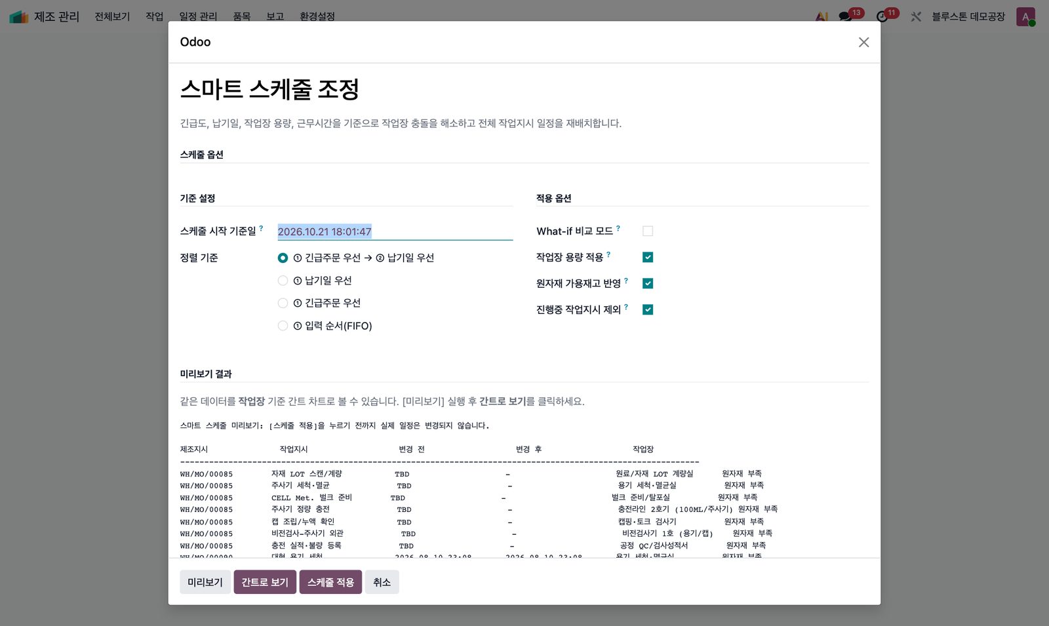Open the debug tools wrench icon
Image resolution: width=1049 pixels, height=626 pixels.
916,16
